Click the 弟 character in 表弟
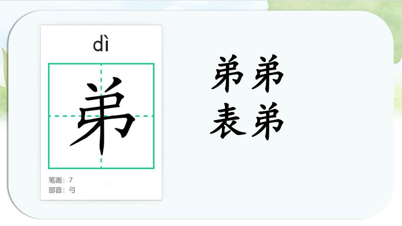 point(267,120)
